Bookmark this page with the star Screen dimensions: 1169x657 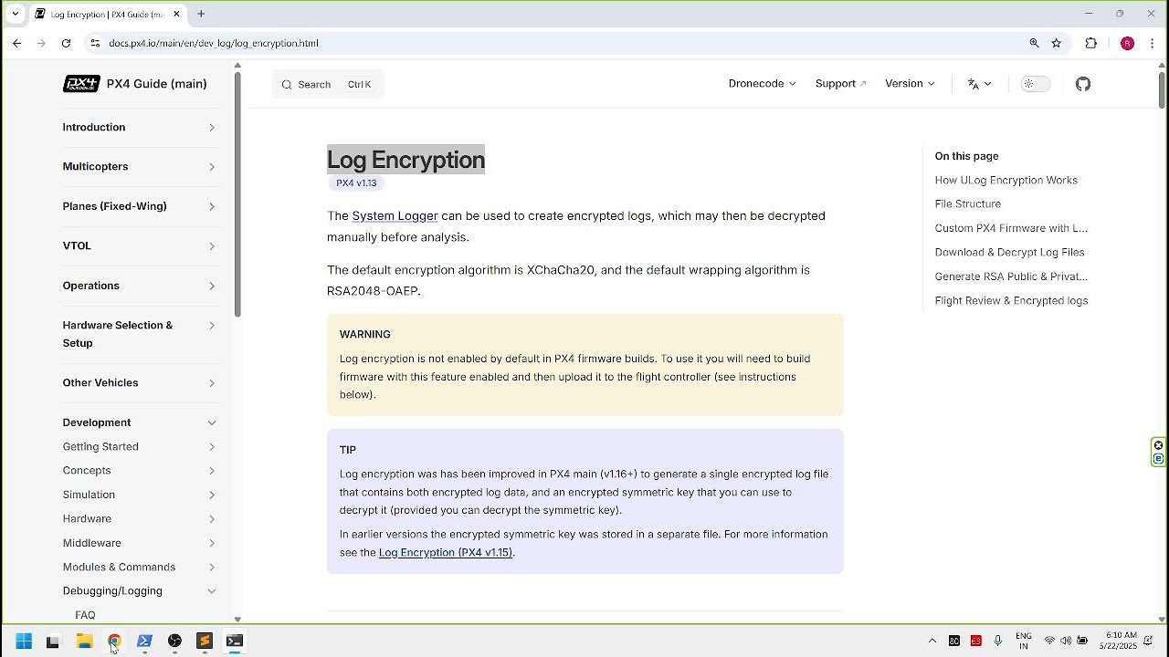pyautogui.click(x=1057, y=43)
